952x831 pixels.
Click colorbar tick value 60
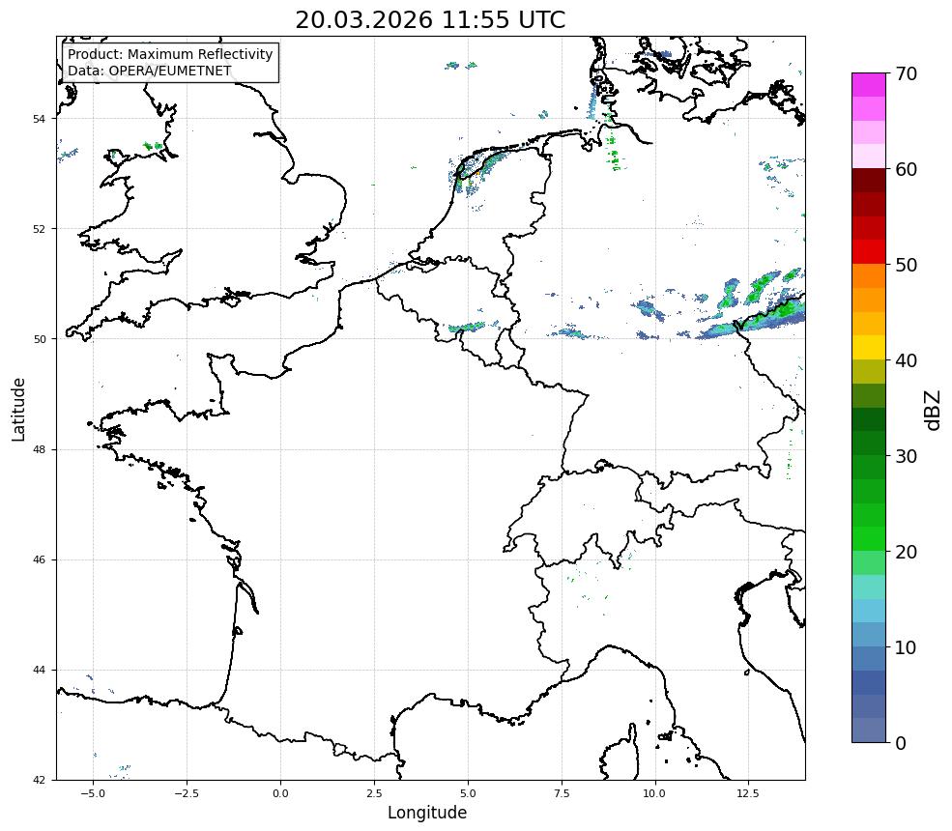pyautogui.click(x=906, y=169)
